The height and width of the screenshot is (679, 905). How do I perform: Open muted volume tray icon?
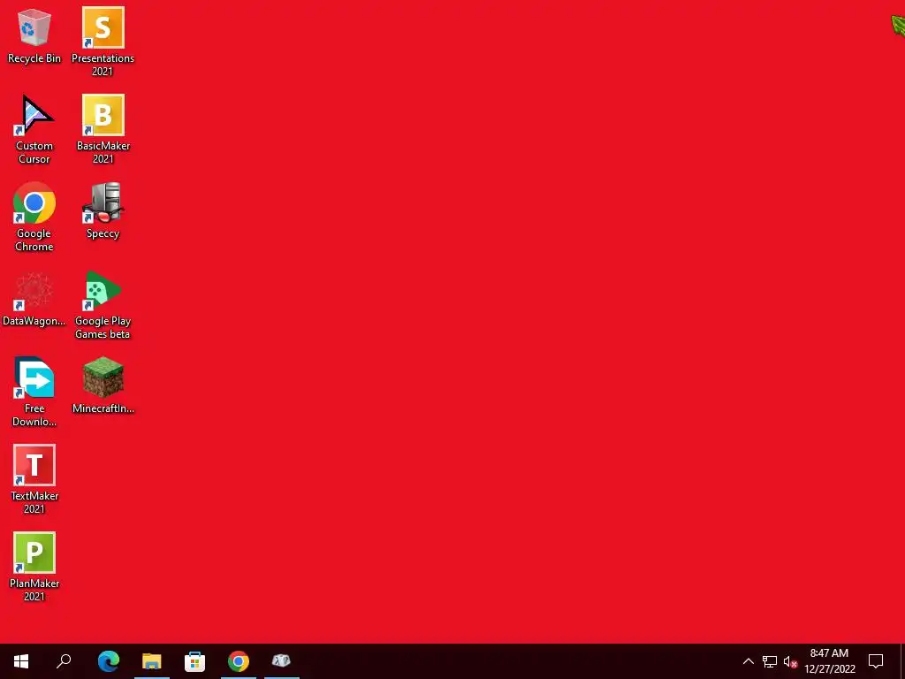pyautogui.click(x=790, y=661)
